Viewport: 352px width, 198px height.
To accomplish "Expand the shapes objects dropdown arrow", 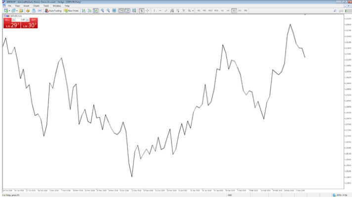I will tap(193, 11).
